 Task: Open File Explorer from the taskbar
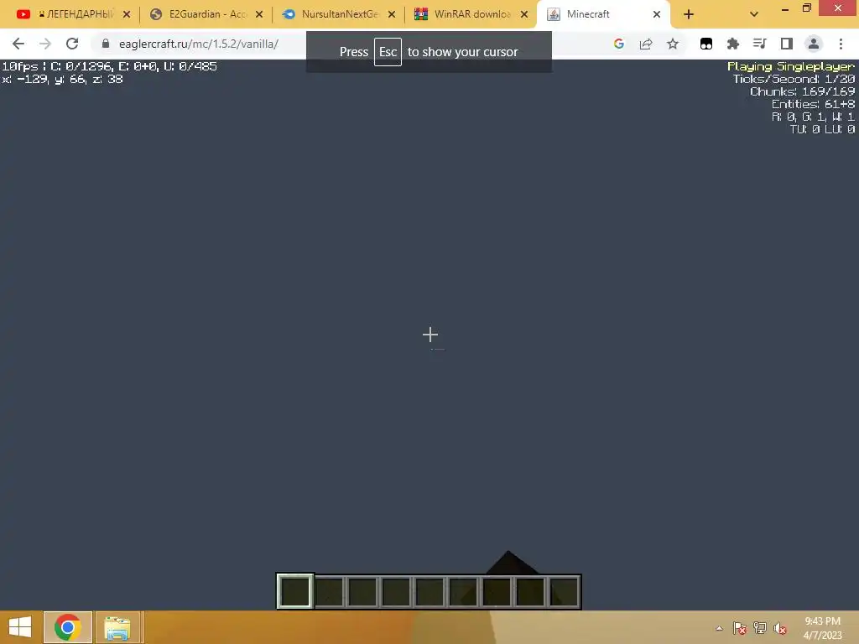[x=117, y=627]
